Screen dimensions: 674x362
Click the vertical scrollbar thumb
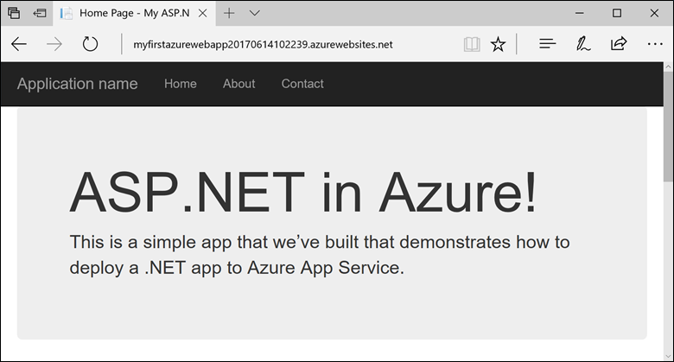(668, 127)
